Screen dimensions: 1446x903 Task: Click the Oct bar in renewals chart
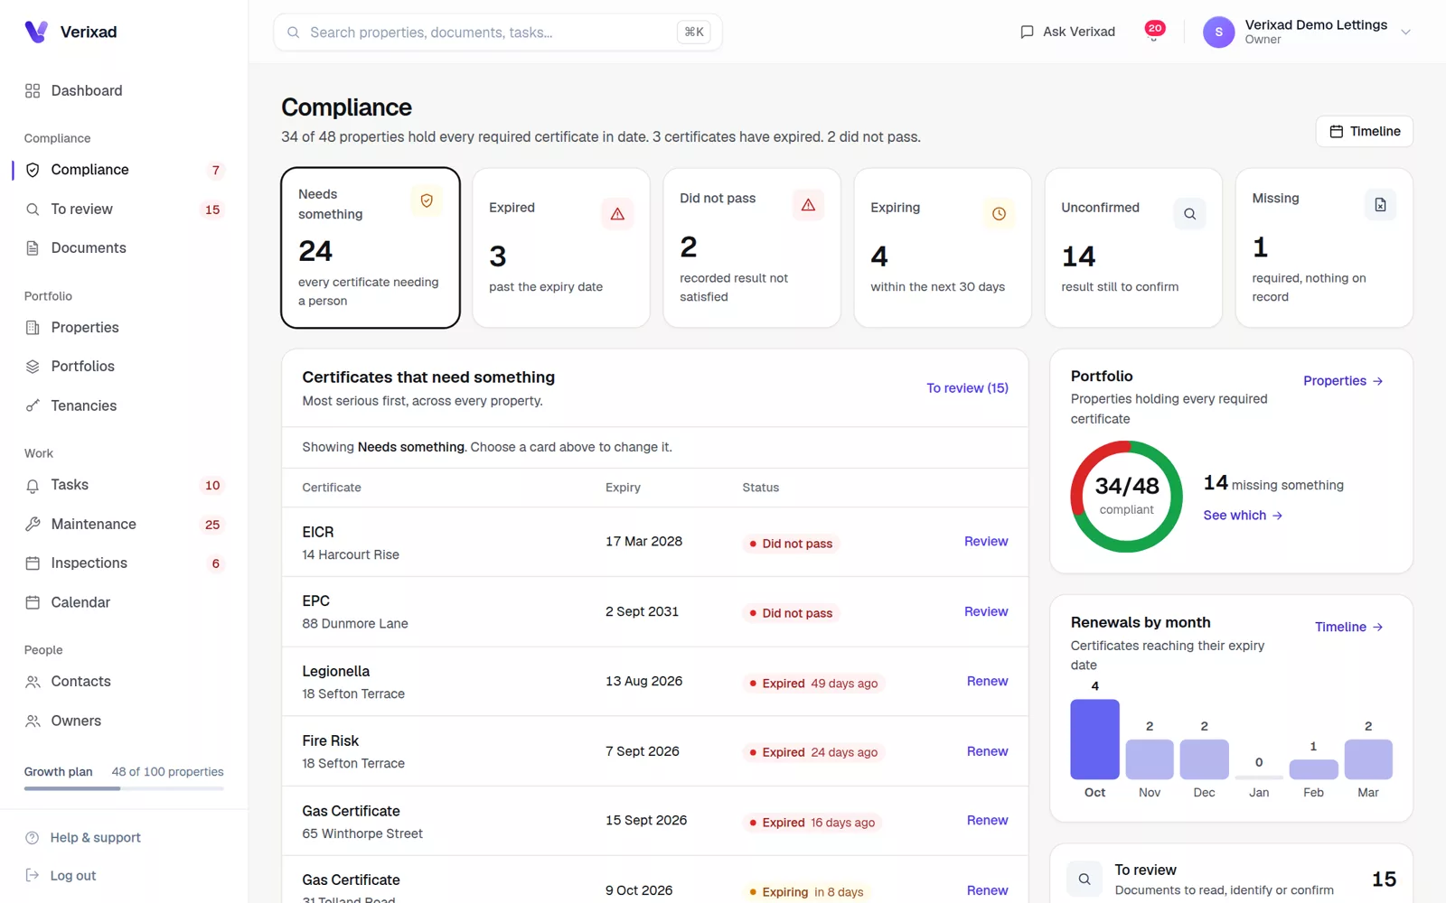(x=1094, y=740)
